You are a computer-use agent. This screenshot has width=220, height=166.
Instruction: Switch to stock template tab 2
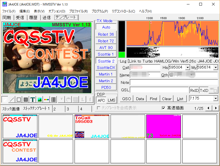tap(59, 109)
